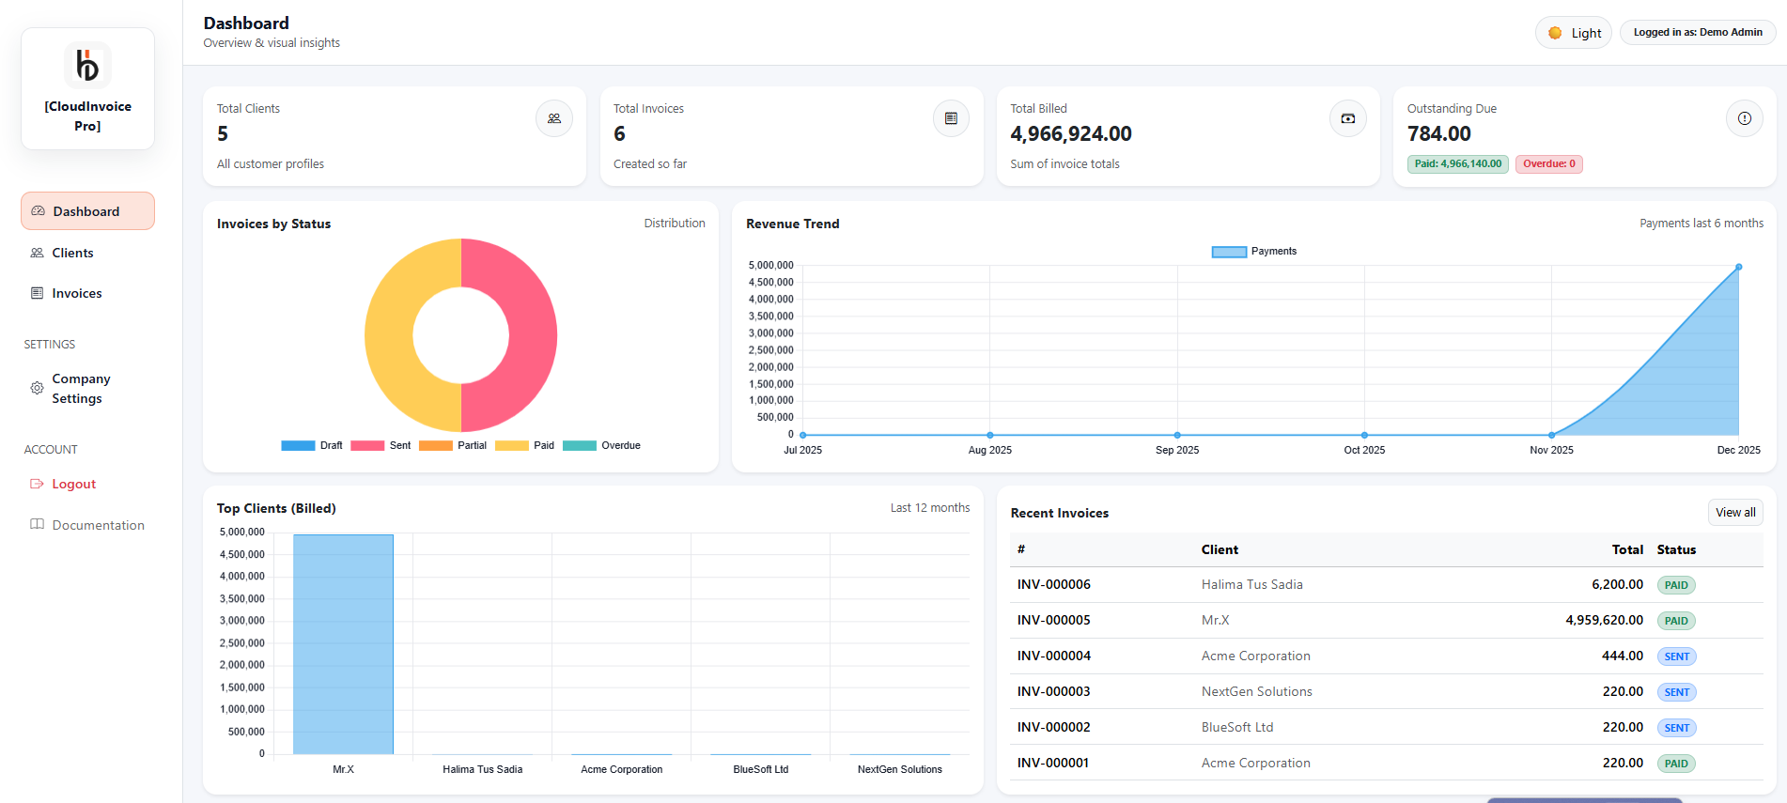Click the Status column header

coord(1676,549)
